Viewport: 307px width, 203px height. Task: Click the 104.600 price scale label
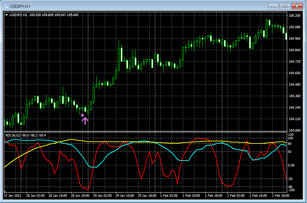[294, 73]
